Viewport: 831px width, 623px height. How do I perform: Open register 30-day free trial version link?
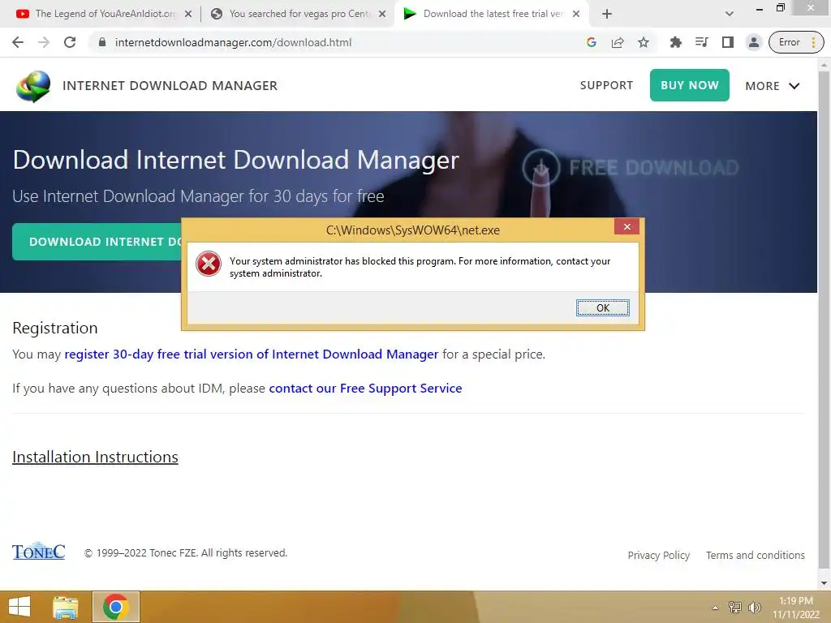(x=252, y=354)
